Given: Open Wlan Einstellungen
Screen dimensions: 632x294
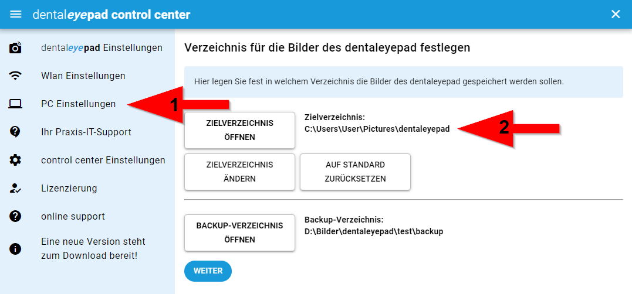Looking at the screenshot, I should (x=83, y=76).
